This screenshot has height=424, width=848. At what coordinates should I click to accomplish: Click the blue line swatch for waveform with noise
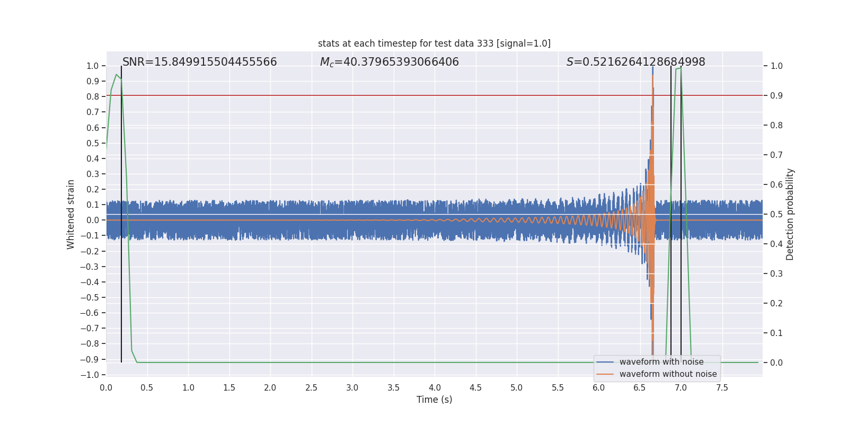[x=605, y=362]
